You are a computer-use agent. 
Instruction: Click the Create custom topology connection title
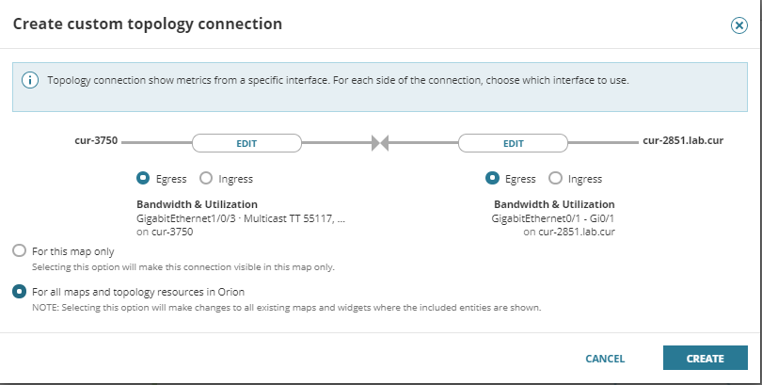(x=147, y=24)
